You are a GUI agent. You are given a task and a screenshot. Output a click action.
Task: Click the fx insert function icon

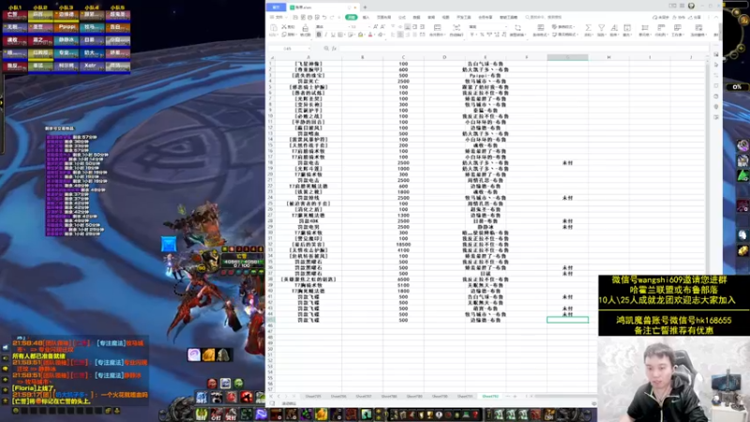(x=334, y=49)
